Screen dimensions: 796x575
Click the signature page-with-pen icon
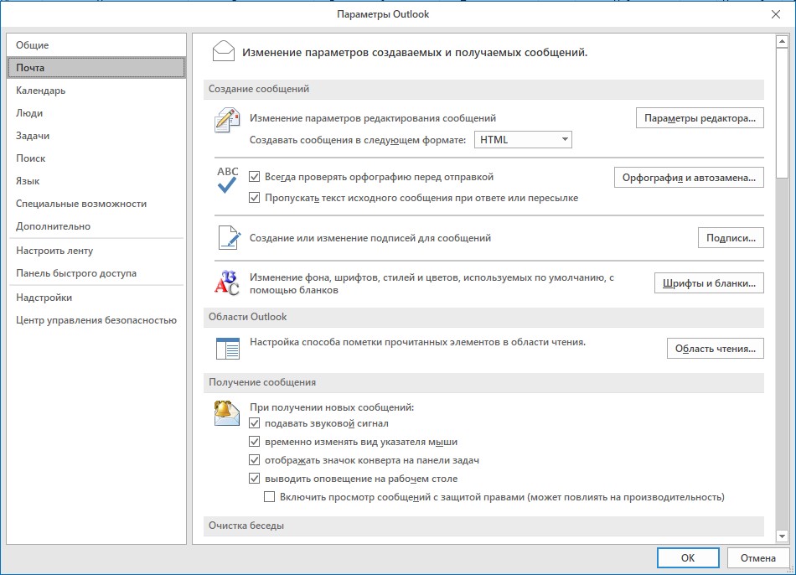[x=229, y=237]
